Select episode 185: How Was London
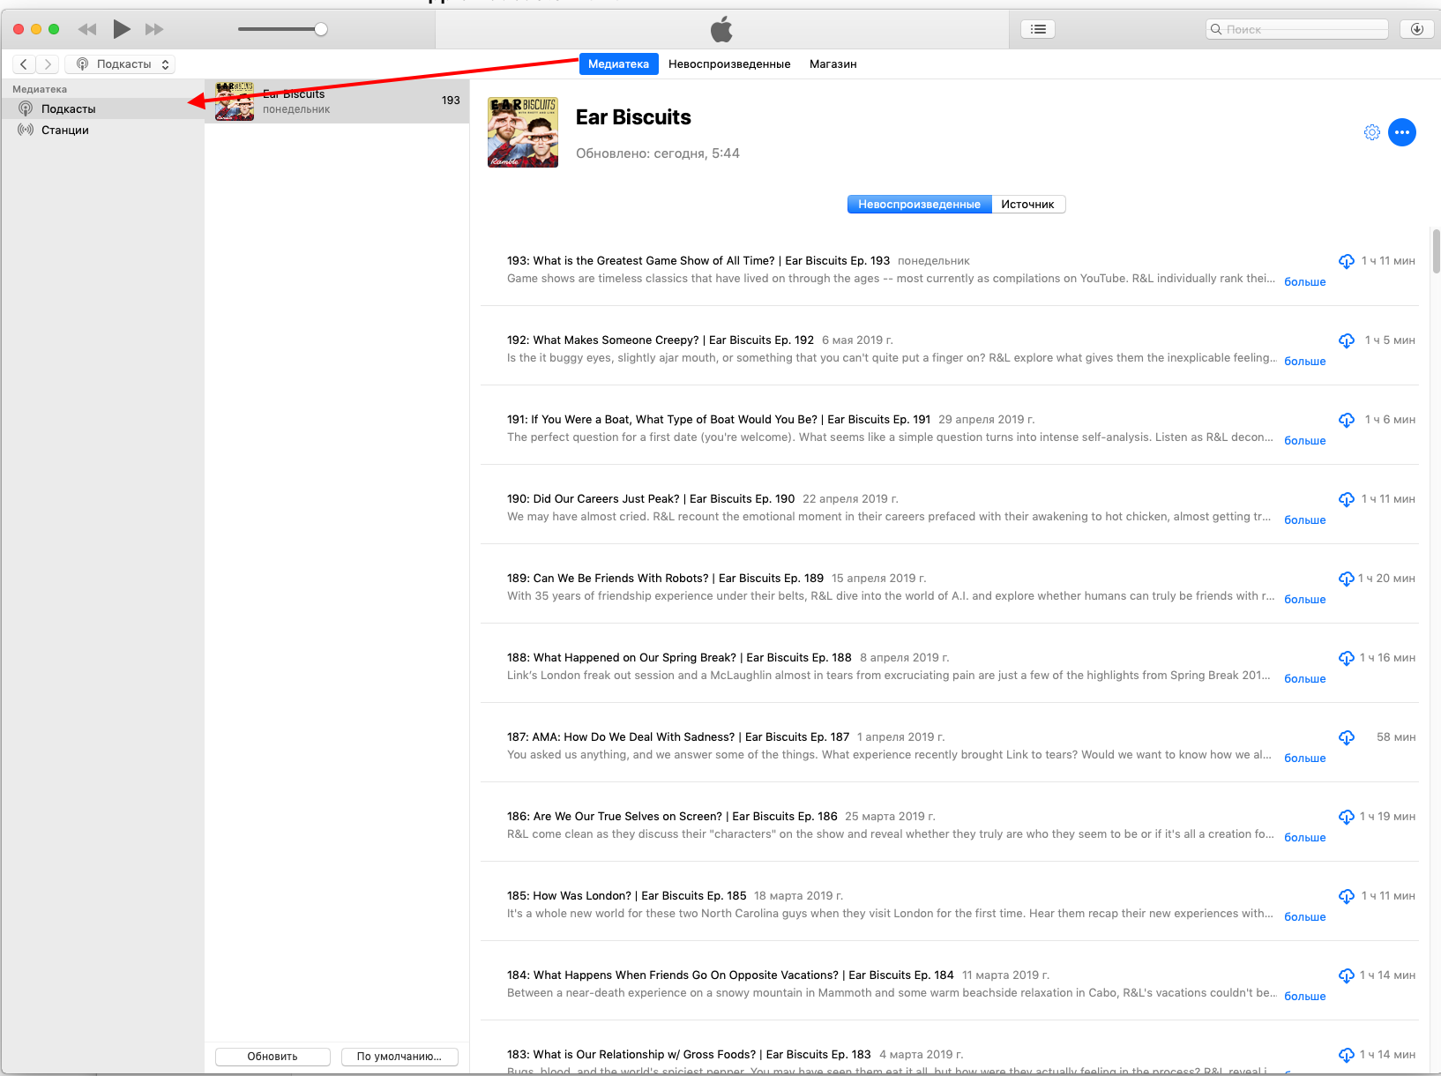1441x1076 pixels. 627,896
